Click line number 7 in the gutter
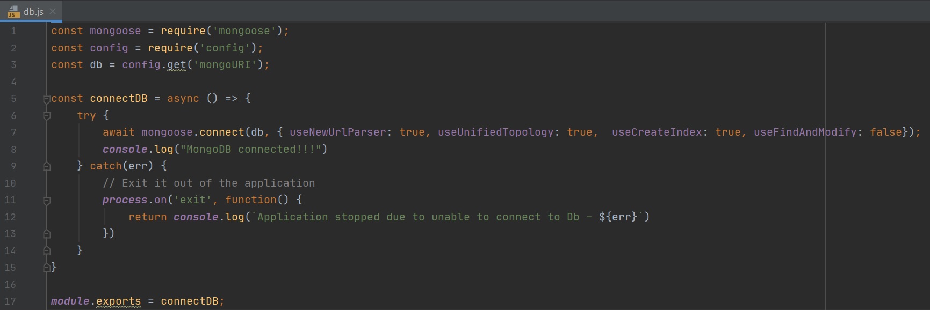 coord(13,132)
